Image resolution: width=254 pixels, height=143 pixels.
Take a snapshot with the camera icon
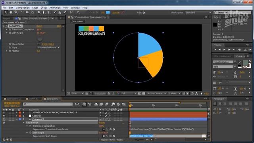[x=109, y=94]
